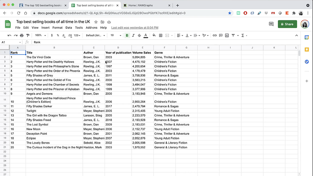This screenshot has height=176, width=313.
Task: Open comment history
Action: (x=271, y=24)
